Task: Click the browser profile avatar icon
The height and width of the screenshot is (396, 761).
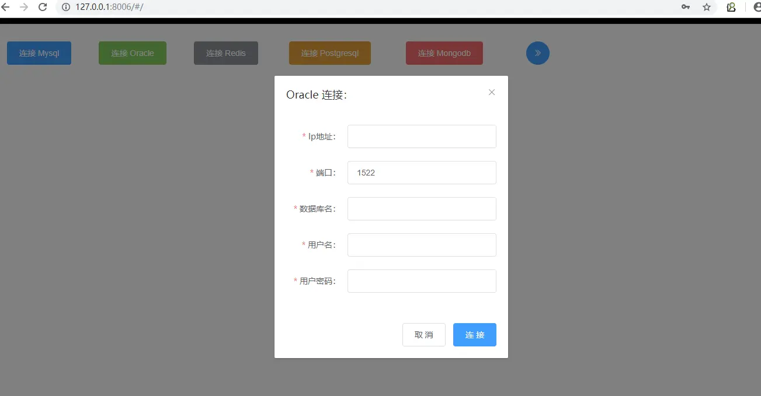Action: 756,7
